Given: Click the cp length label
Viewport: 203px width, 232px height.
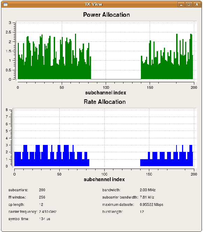Looking at the screenshot, I should pos(17,204).
